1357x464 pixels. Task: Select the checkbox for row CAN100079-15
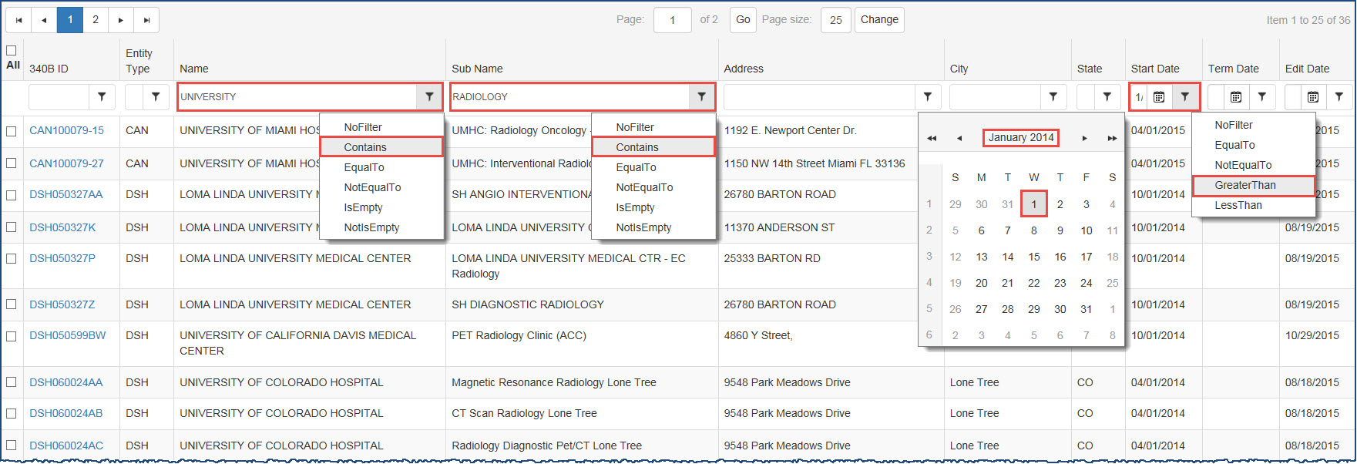coord(12,131)
